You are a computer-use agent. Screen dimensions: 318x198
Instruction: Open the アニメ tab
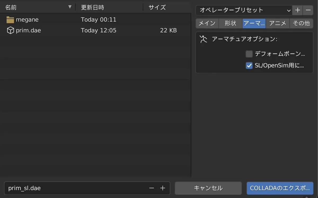click(x=277, y=23)
